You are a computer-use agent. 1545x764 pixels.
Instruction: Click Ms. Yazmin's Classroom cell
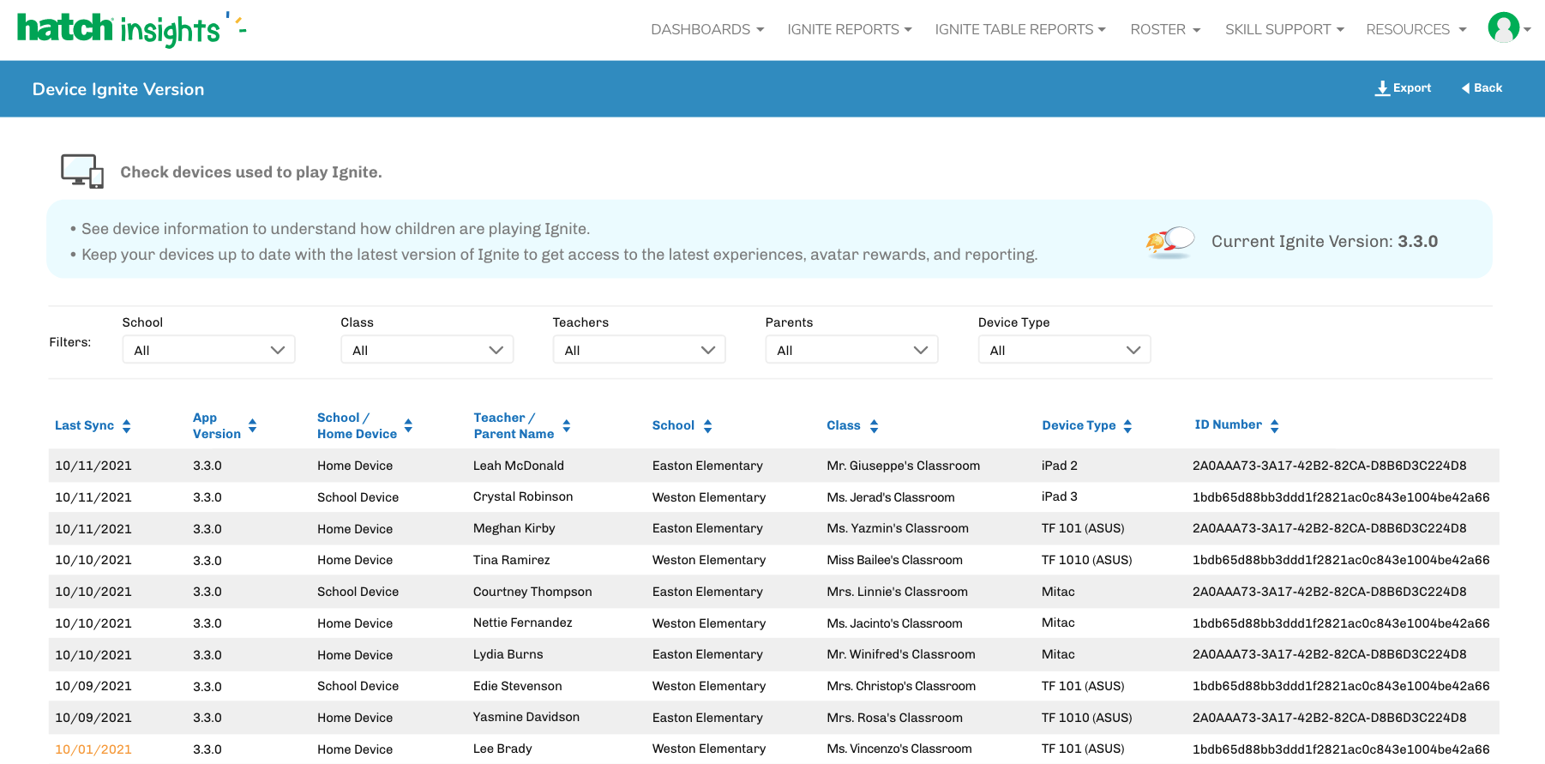(x=898, y=528)
